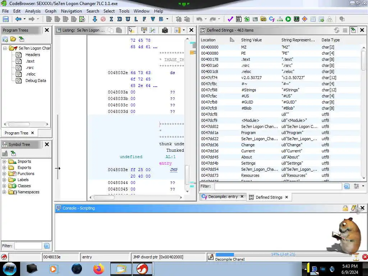Sort by Data Type column header
The height and width of the screenshot is (276, 368).
coord(331,40)
